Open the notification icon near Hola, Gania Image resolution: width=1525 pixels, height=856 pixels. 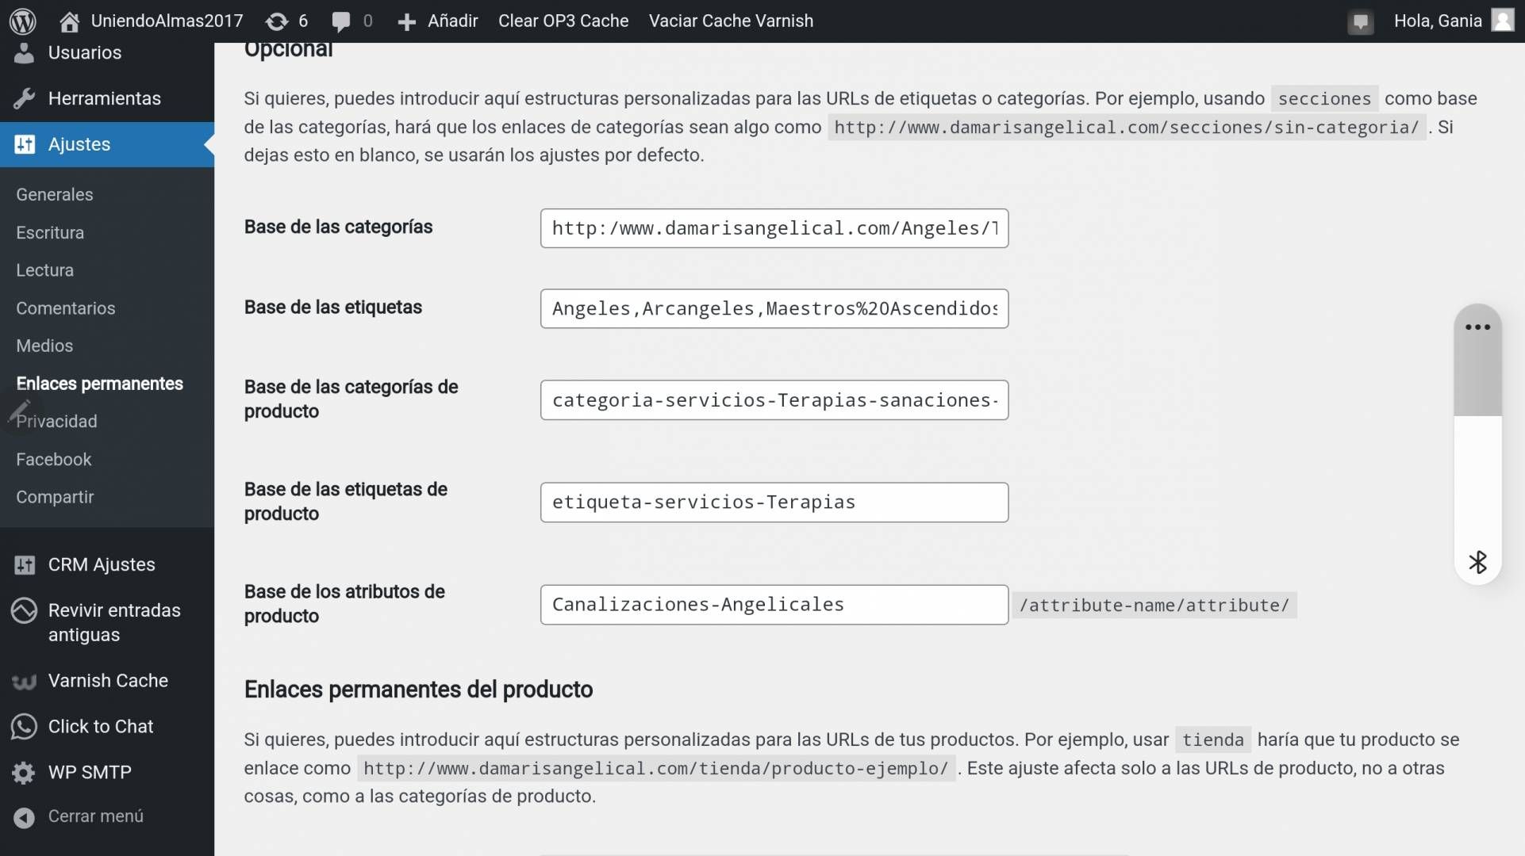(x=1361, y=21)
